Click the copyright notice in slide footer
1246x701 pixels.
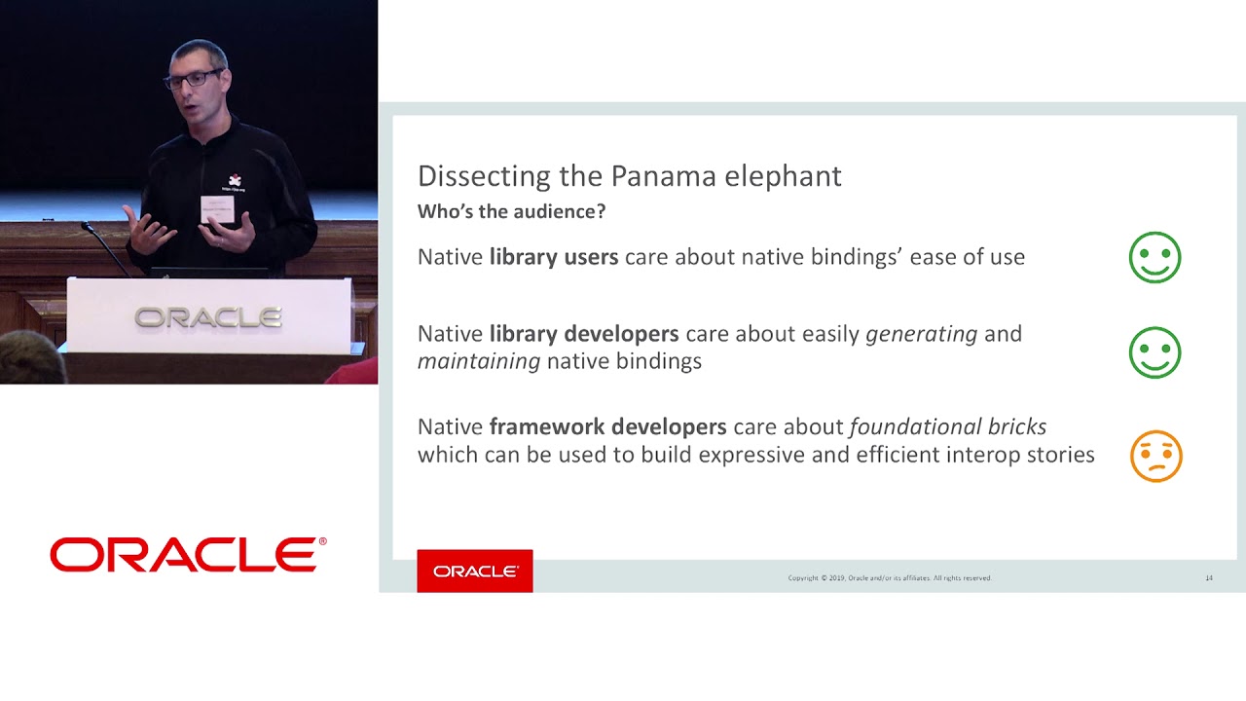pyautogui.click(x=890, y=578)
